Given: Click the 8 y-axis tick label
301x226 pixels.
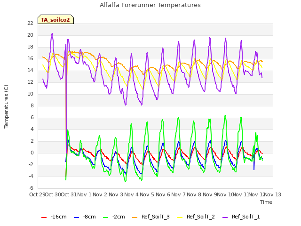Looking at the screenshot, I should 32,105.
